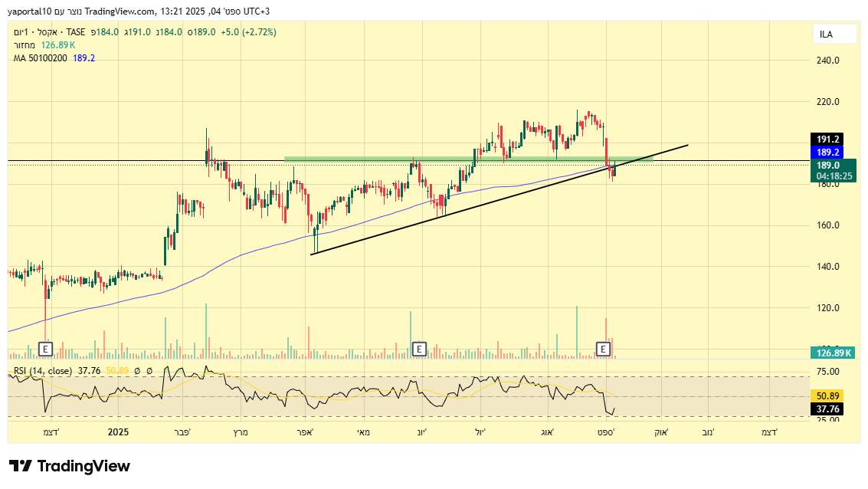Click the black 37.76 RSI value label on the scale
The image size is (868, 489).
point(827,409)
